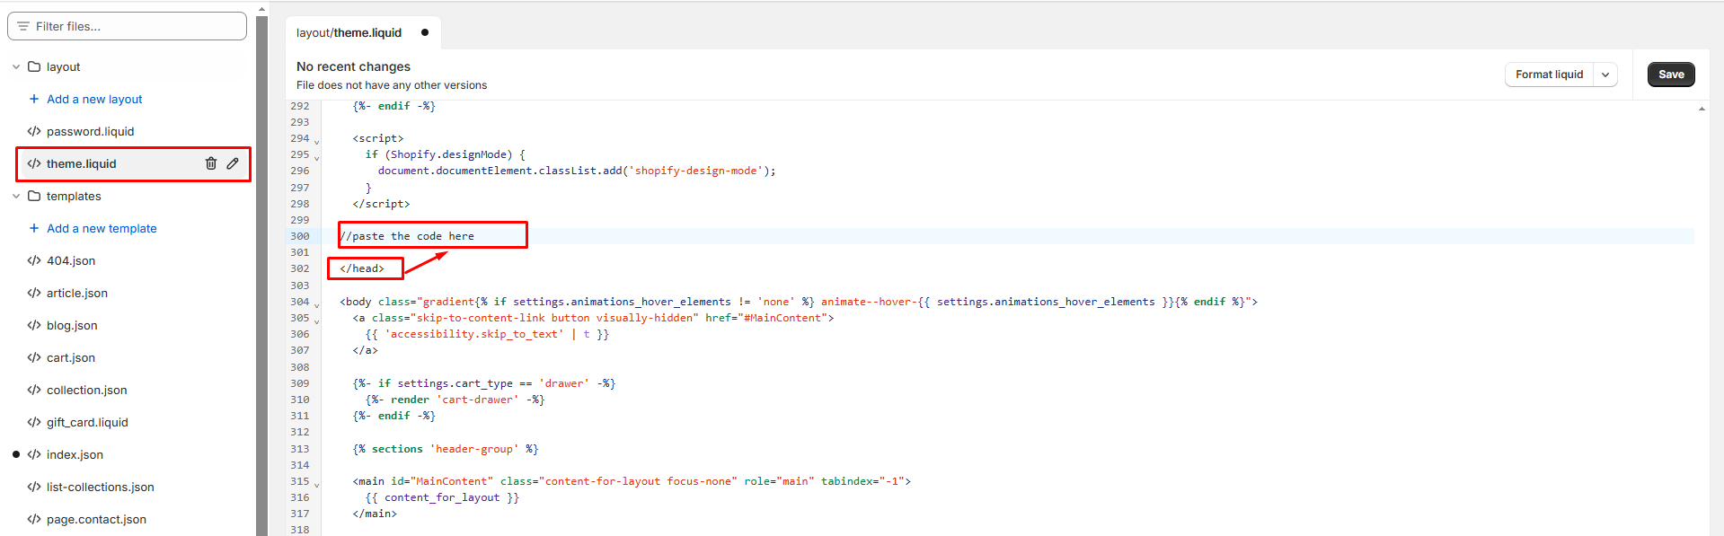Open the gift_card.liquid template
This screenshot has height=536, width=1724.
pos(87,422)
